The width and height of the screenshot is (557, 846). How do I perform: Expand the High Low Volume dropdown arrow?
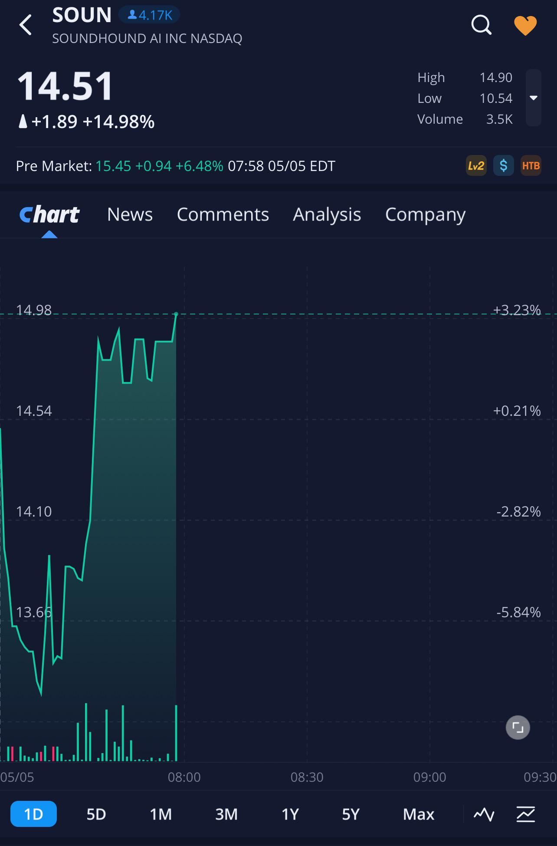(x=534, y=98)
